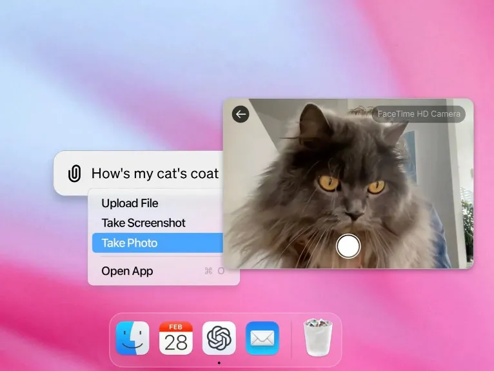Select Take Screenshot menu option
The width and height of the screenshot is (494, 371).
click(143, 223)
